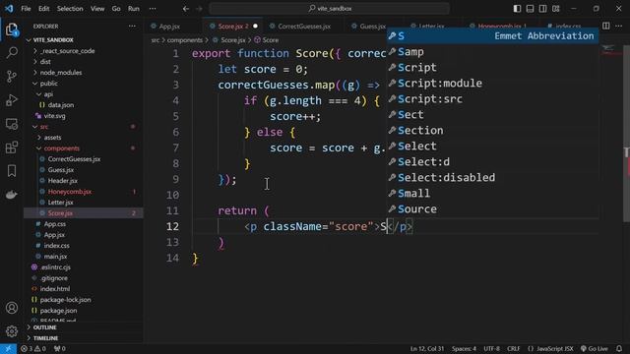Go forward with the navigation arrow
The height and width of the screenshot is (354, 630).
coord(199,9)
